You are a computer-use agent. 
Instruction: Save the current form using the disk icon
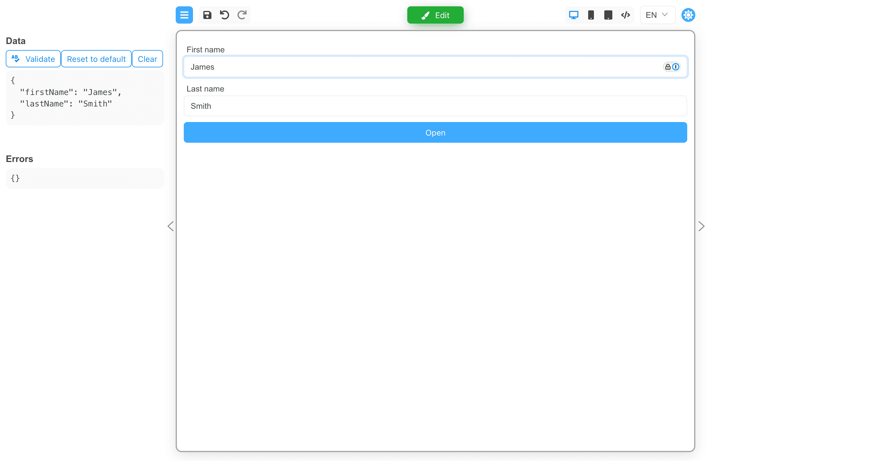(207, 15)
